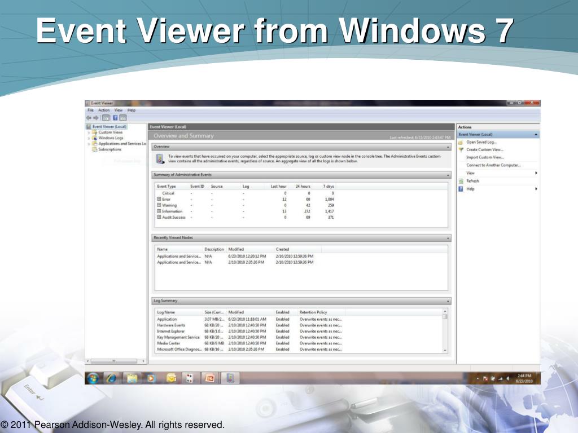
Task: Select the Key Management Service log row
Action: 249,337
